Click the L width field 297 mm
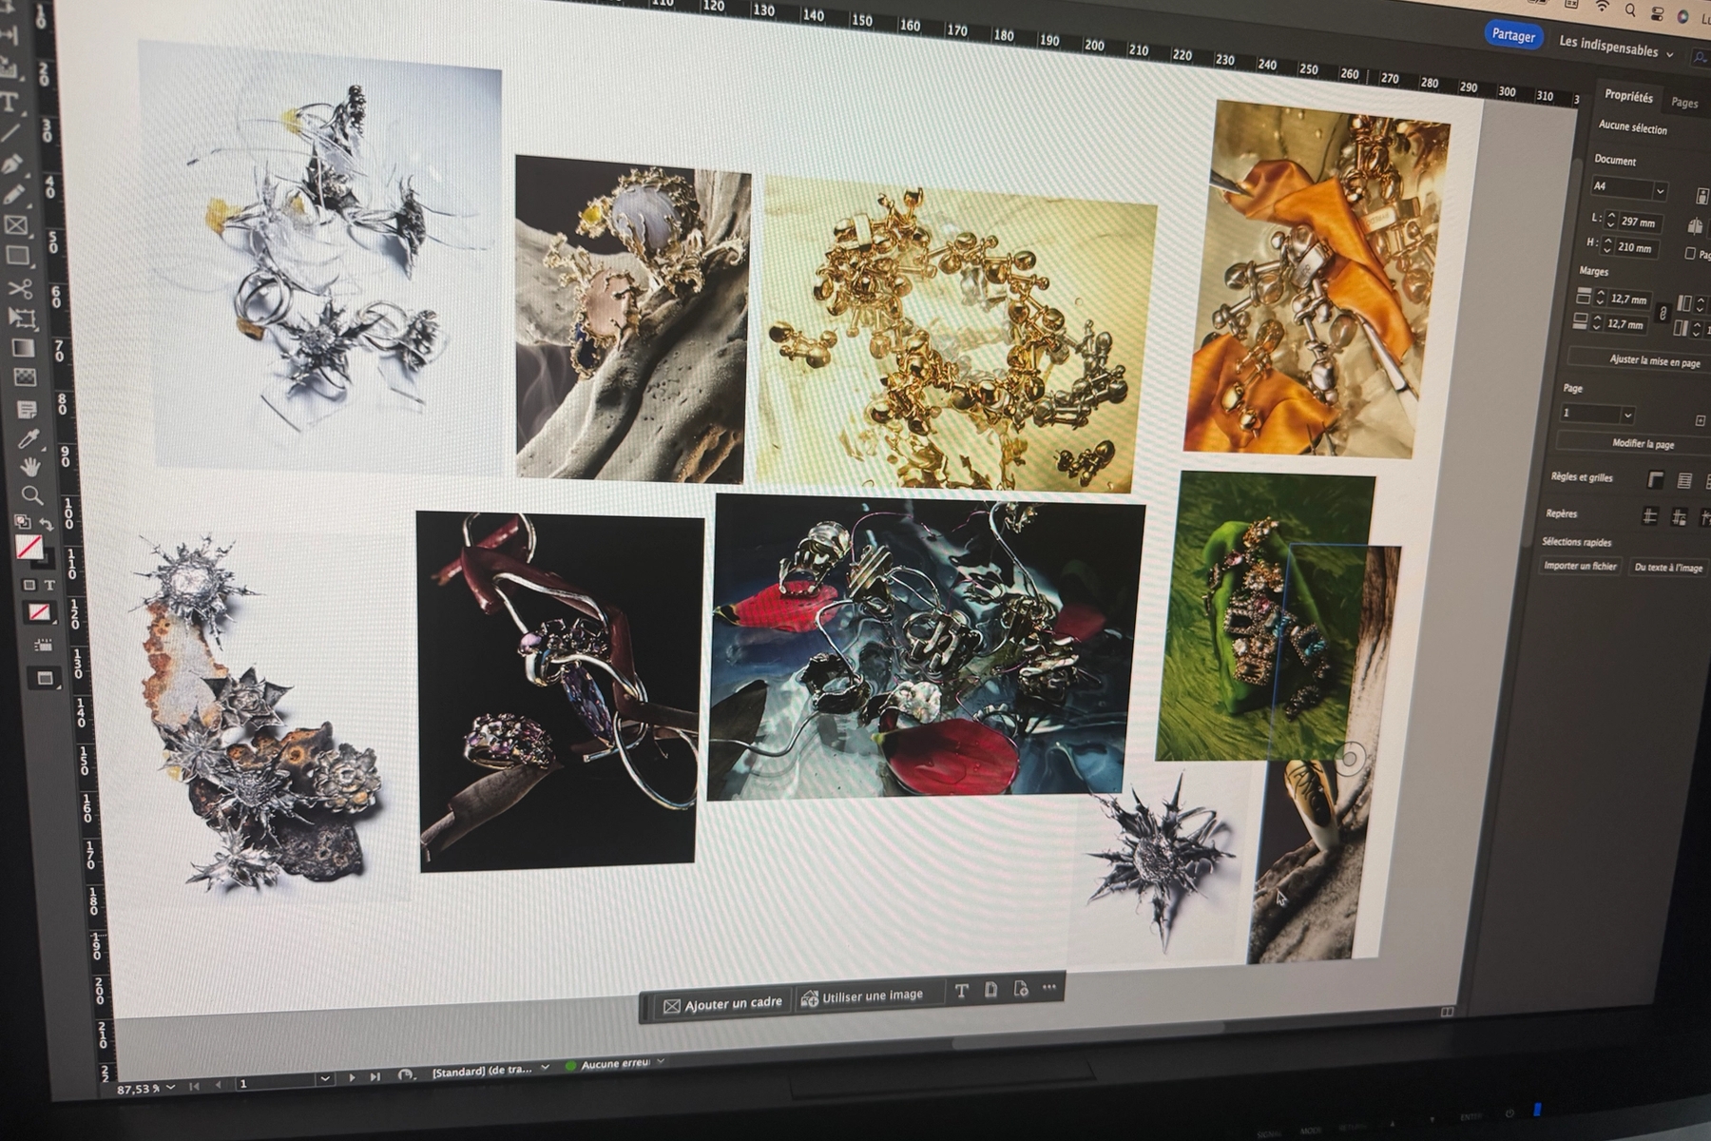The height and width of the screenshot is (1141, 1711). click(1638, 222)
